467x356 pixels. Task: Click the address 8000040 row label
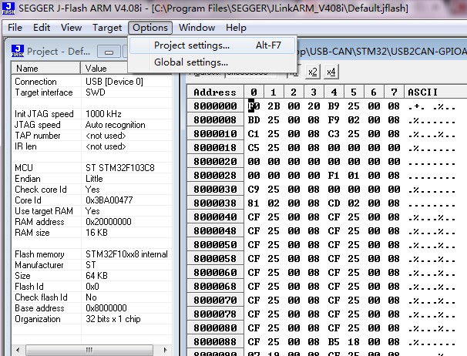[215, 217]
